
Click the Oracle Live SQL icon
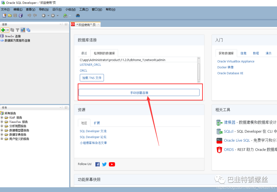[219, 141]
